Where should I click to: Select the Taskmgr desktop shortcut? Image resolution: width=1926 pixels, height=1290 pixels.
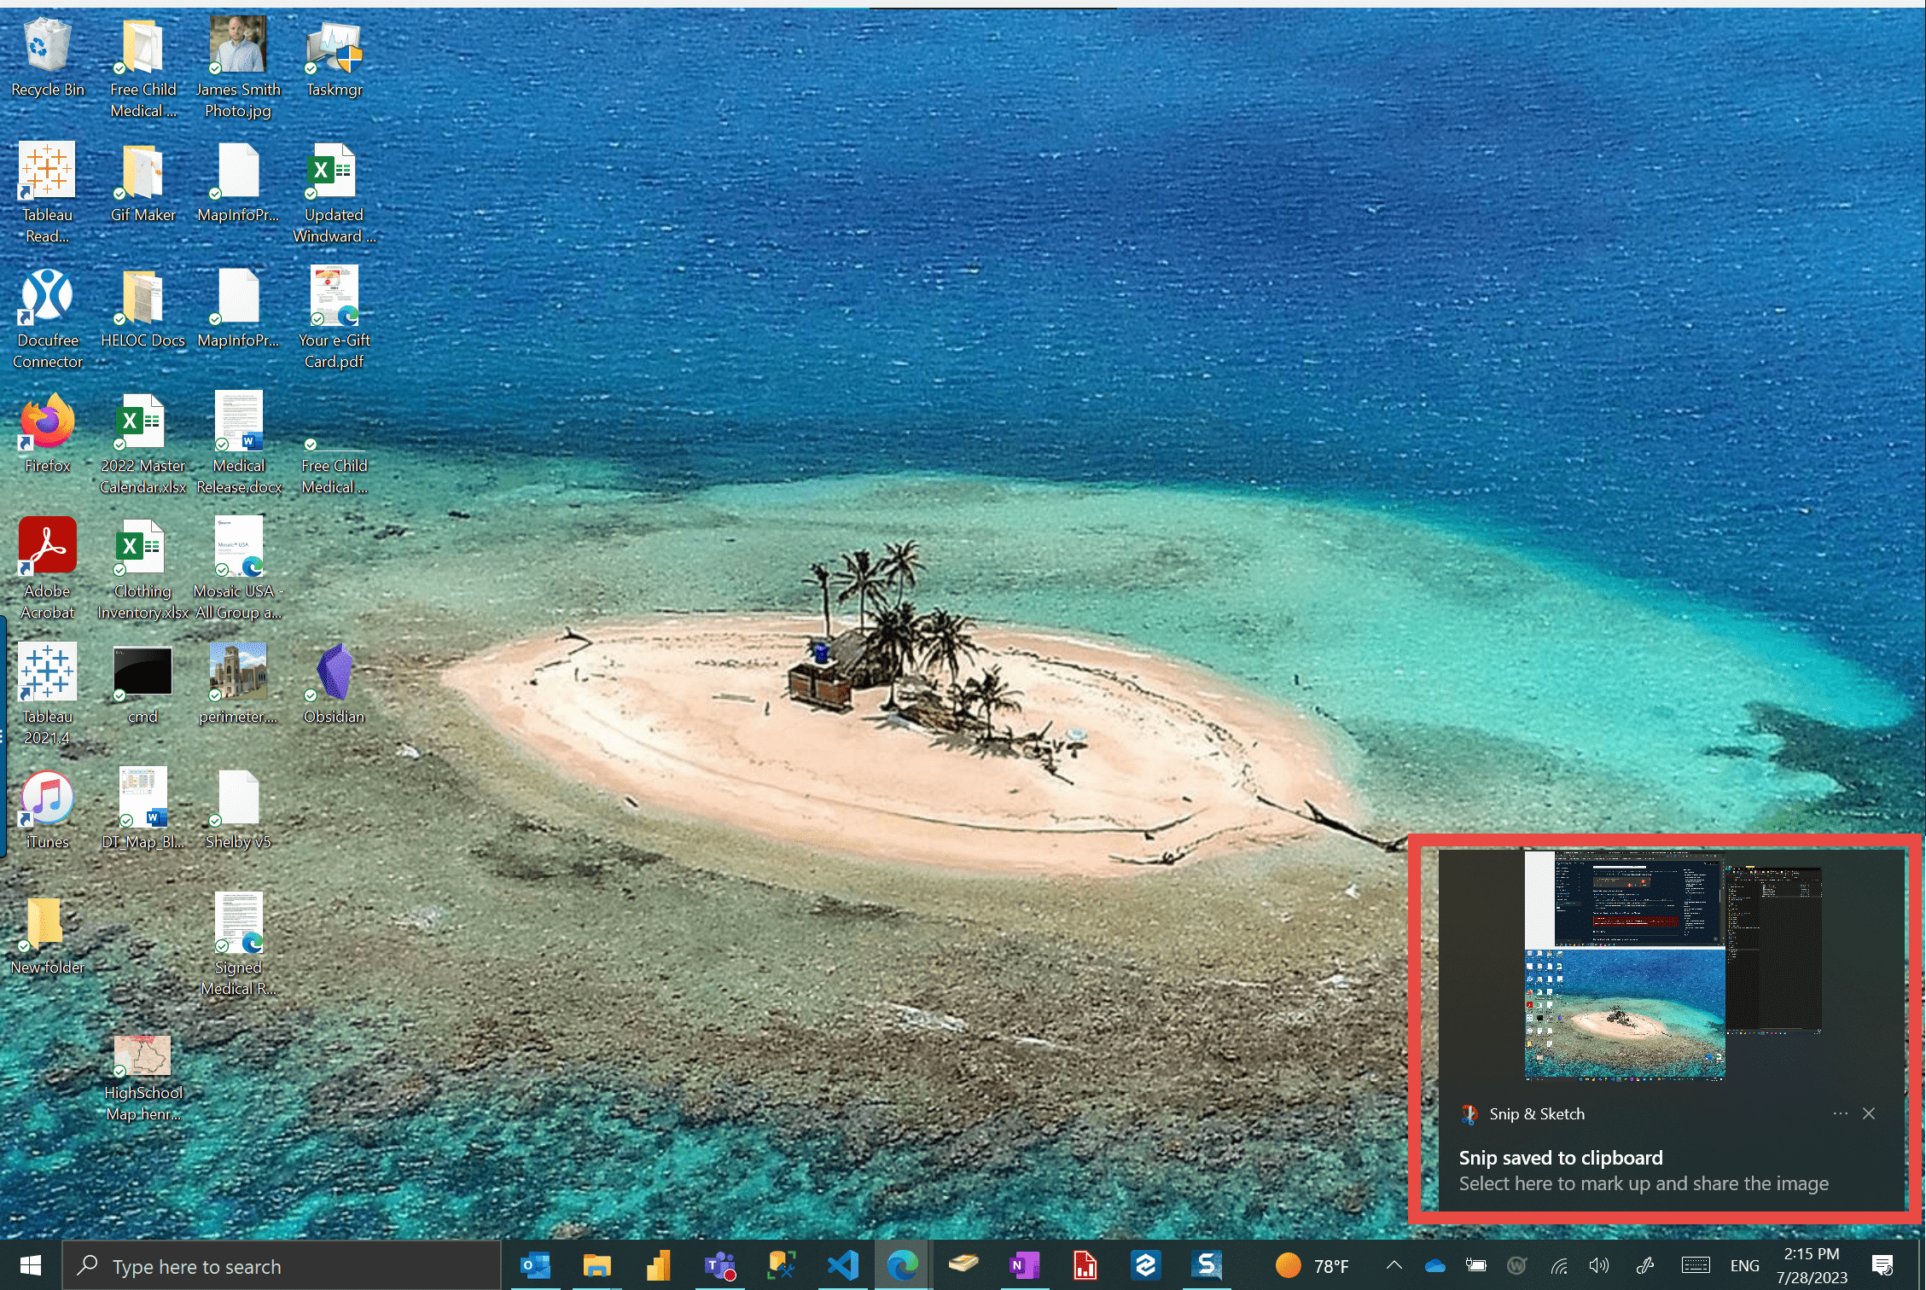pos(335,58)
